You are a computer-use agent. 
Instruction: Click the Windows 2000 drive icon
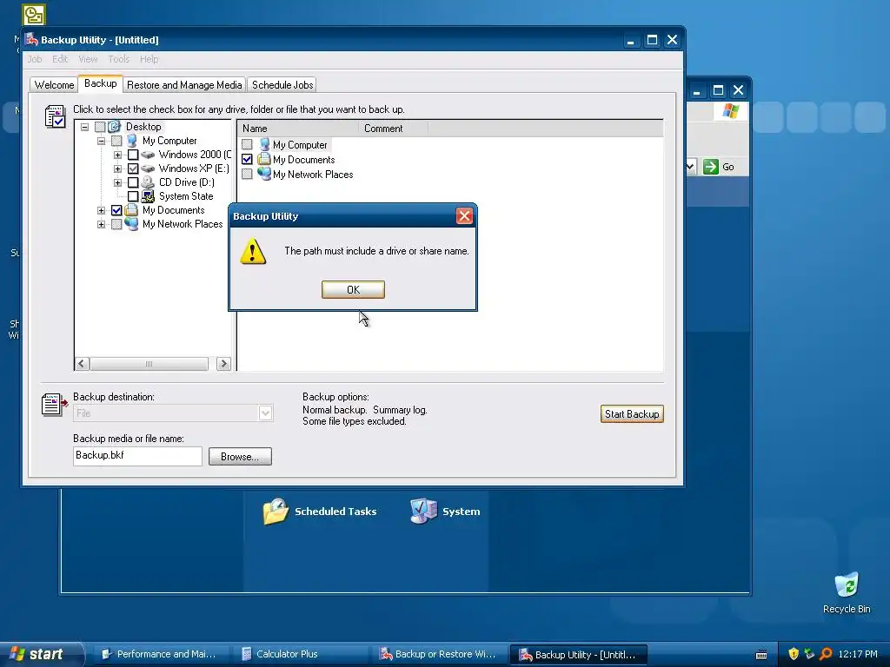148,155
